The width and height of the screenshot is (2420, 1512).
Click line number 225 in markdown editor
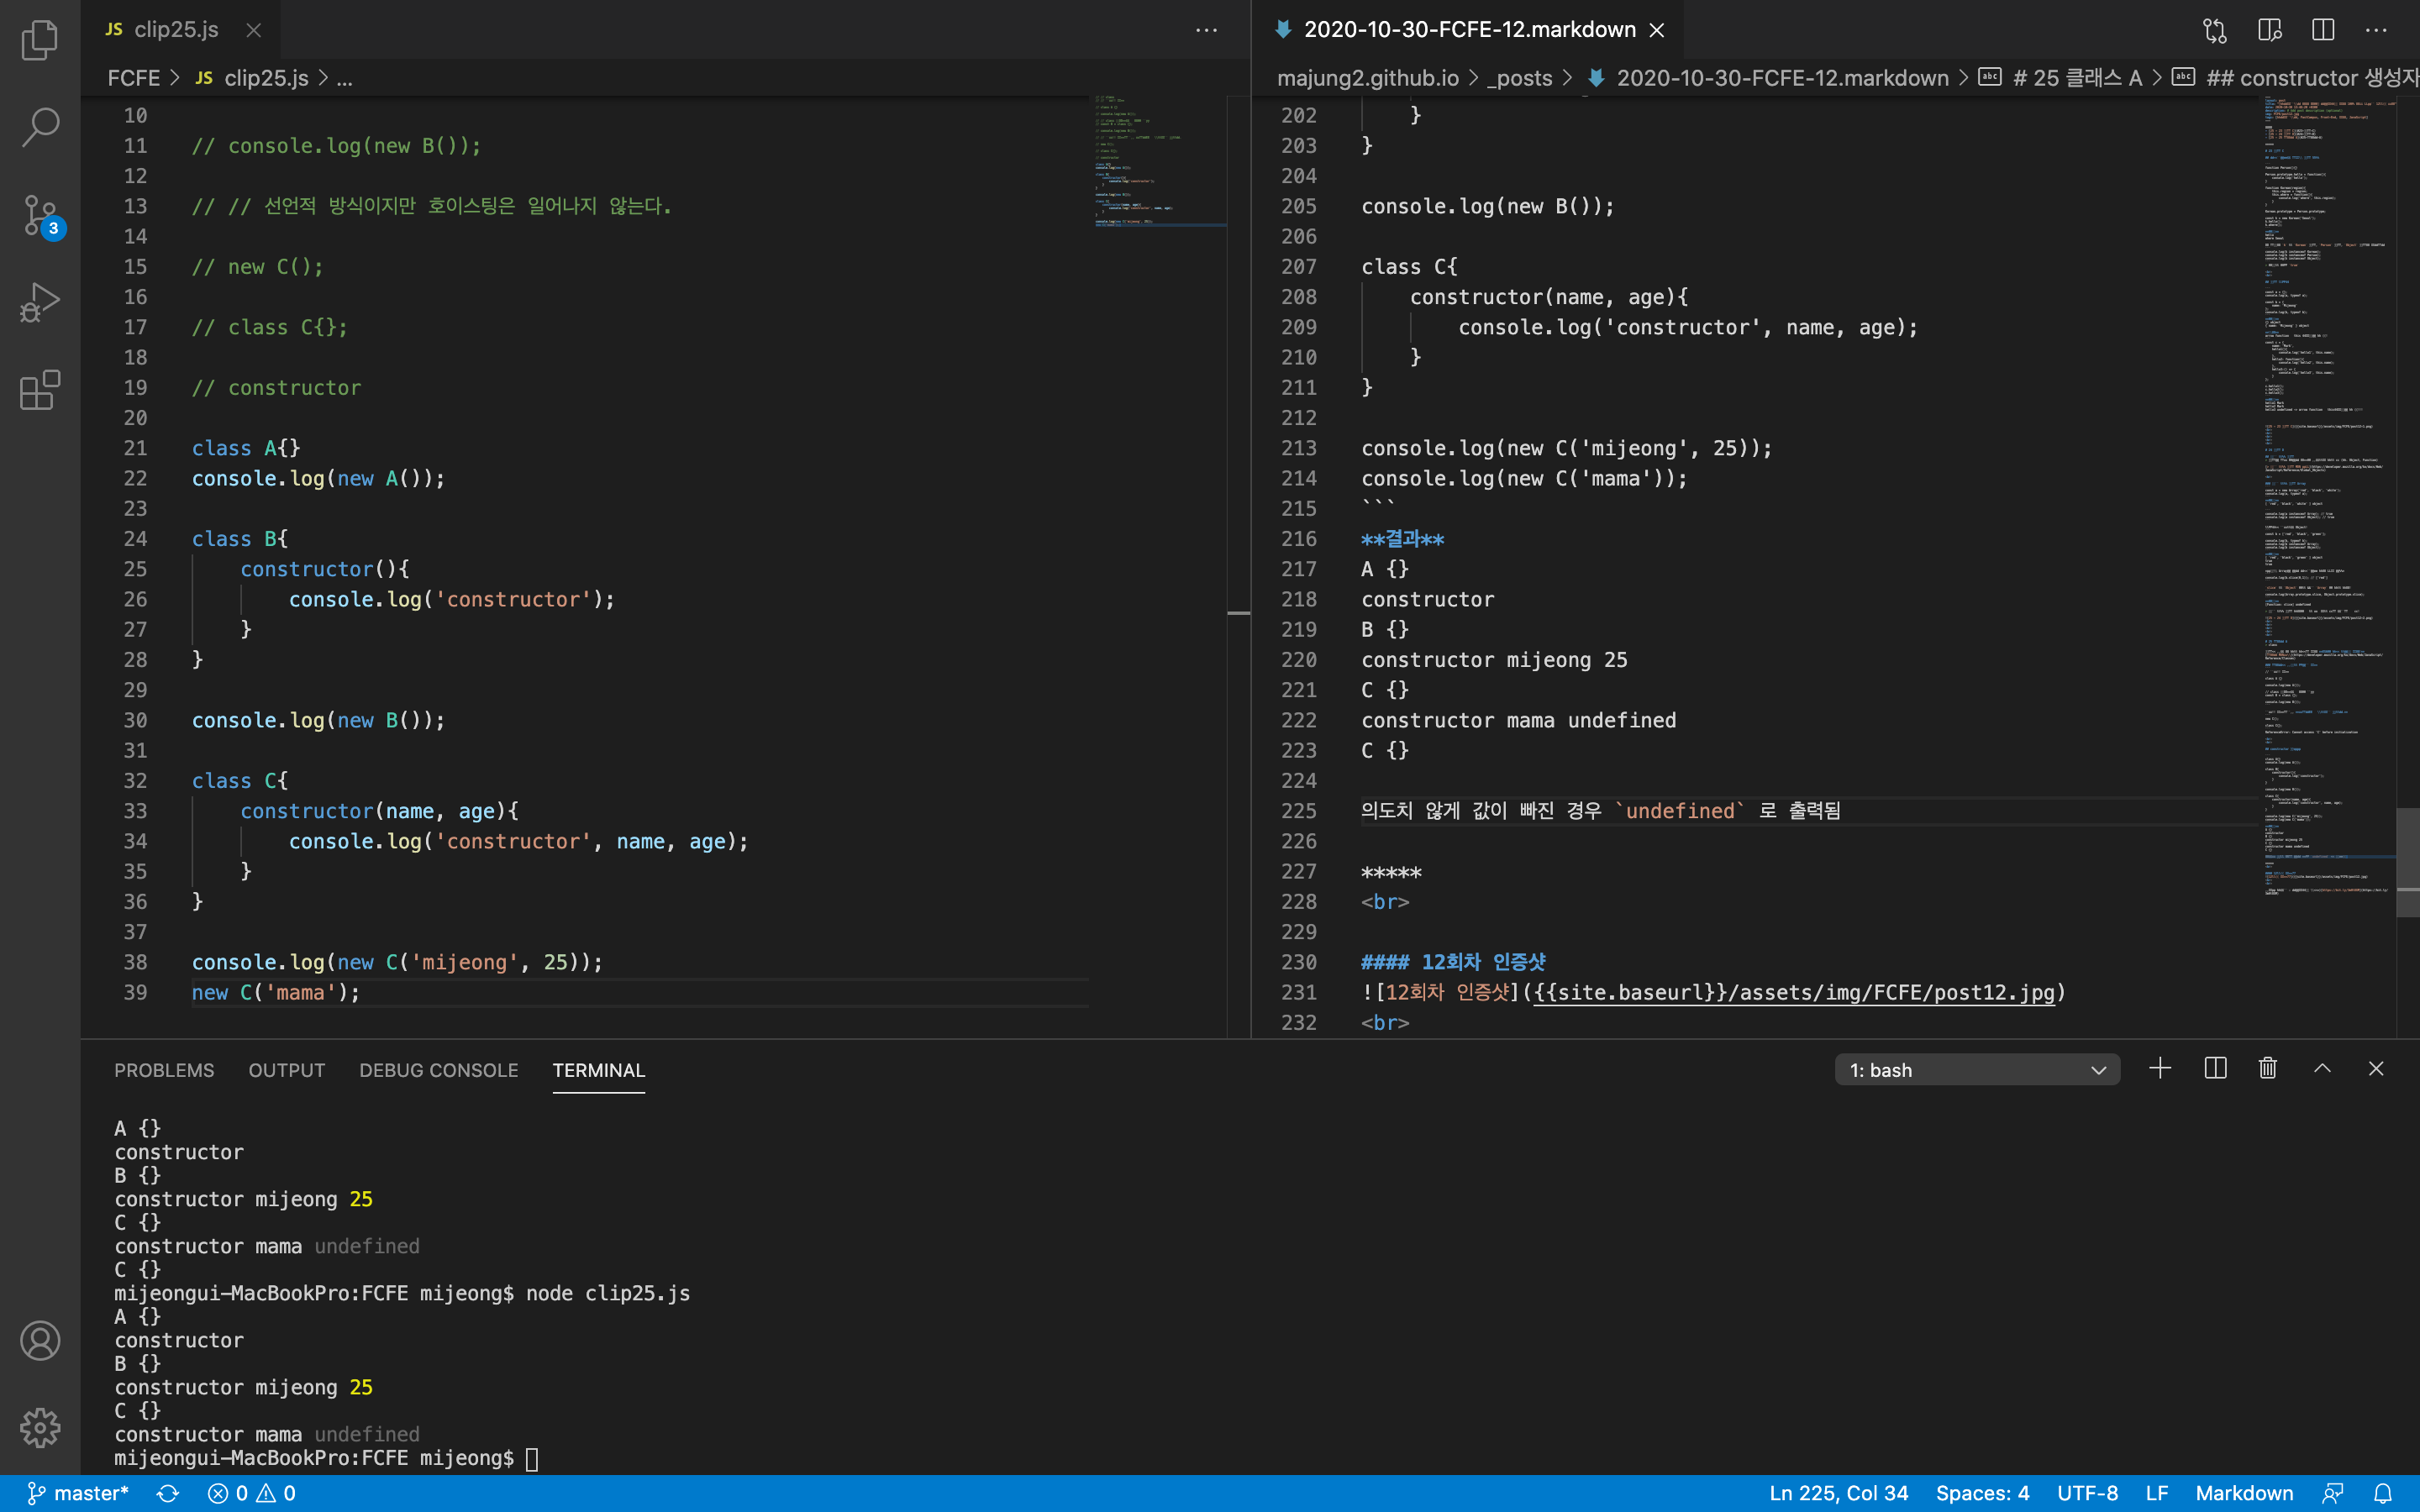[1299, 811]
